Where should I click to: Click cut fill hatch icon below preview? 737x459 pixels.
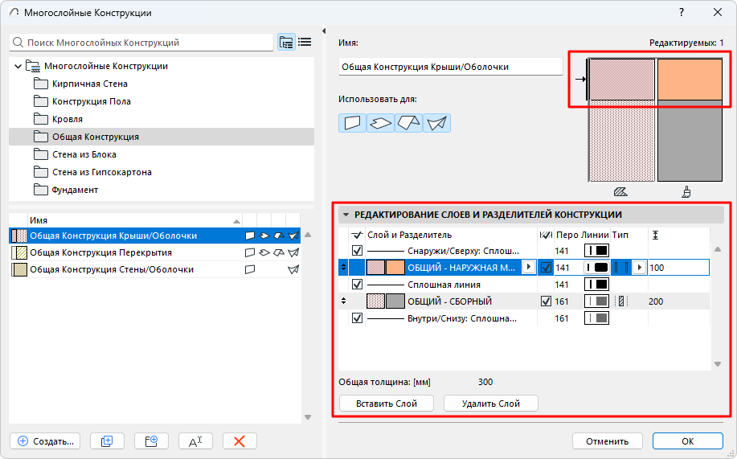point(620,192)
